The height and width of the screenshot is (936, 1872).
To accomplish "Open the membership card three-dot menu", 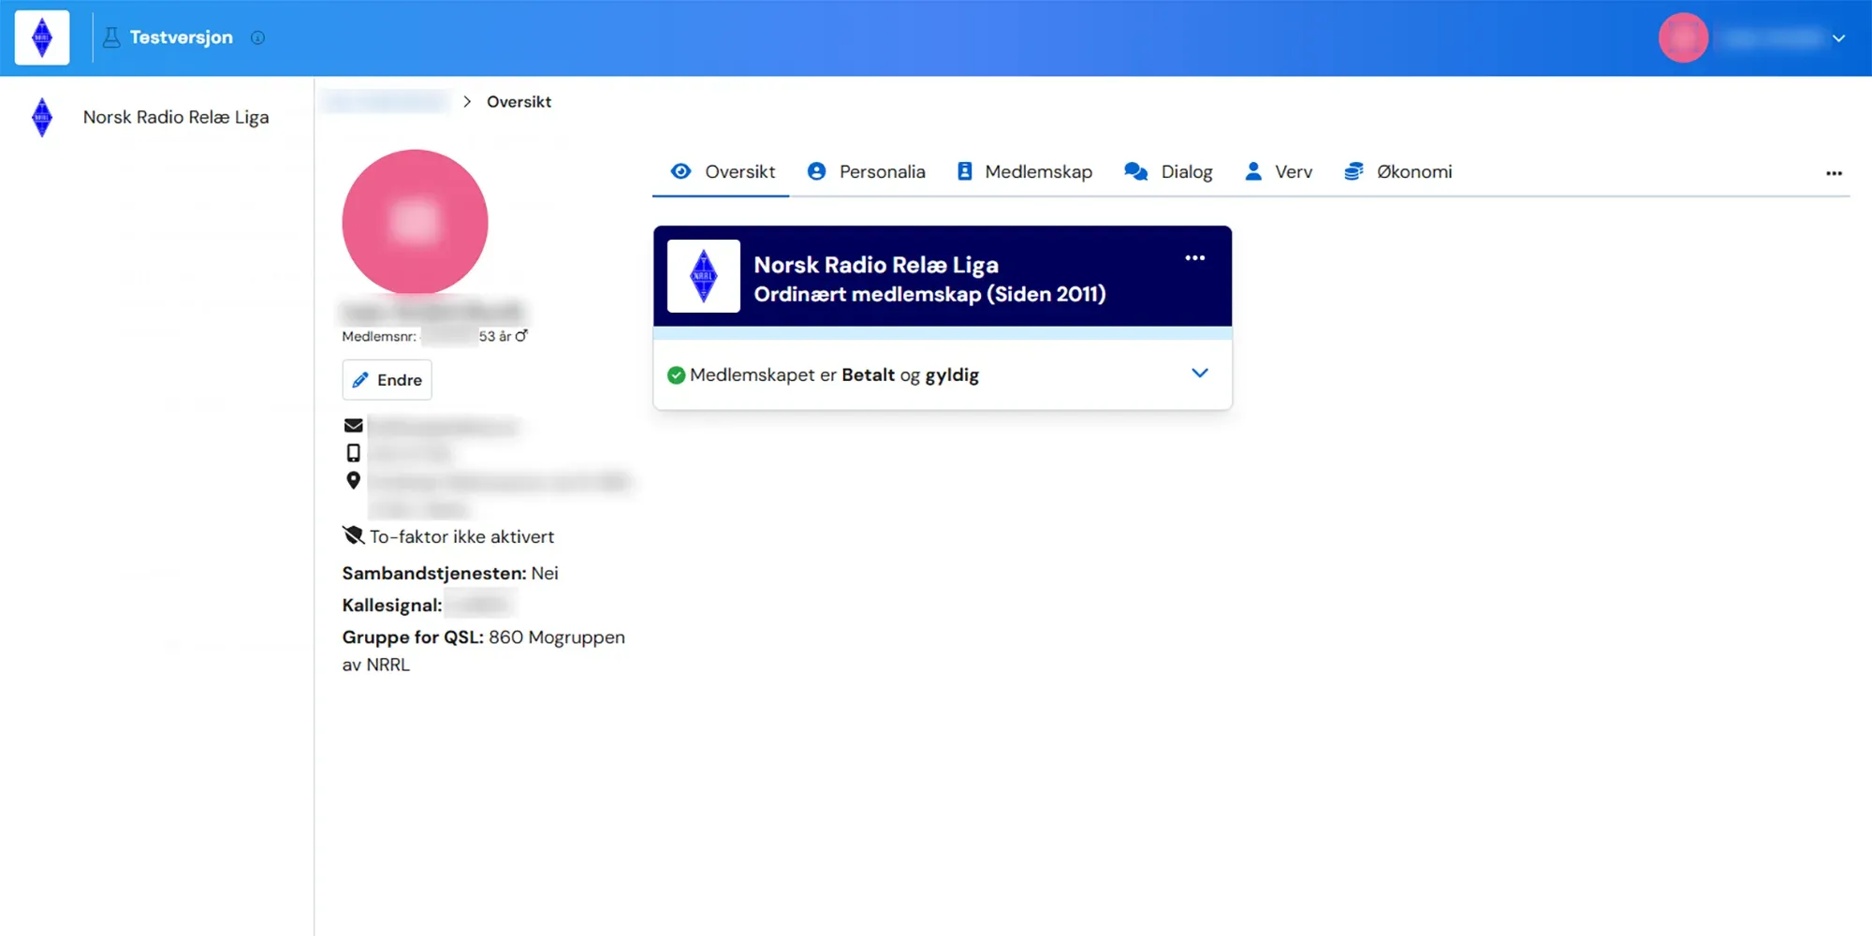I will click(1195, 257).
